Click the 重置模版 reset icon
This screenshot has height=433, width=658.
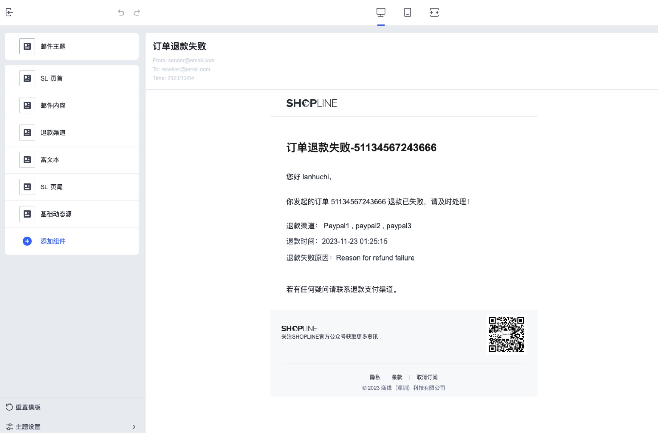[x=9, y=407]
